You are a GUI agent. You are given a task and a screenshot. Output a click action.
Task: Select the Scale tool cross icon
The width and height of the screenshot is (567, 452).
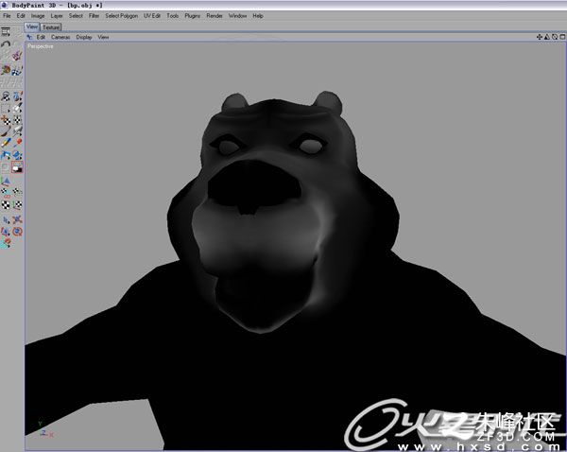pos(17,219)
